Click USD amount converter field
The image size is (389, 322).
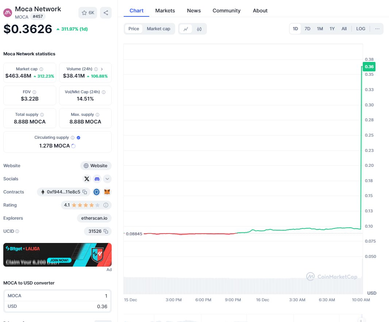57,306
